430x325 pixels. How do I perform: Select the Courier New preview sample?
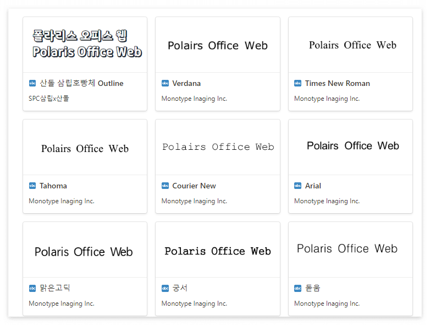click(218, 148)
